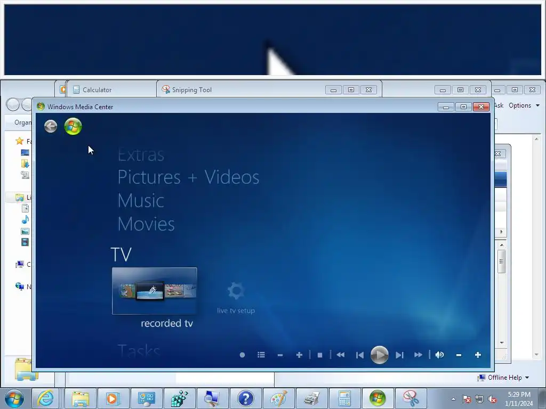Open the guide list icon in transport bar
The height and width of the screenshot is (409, 546).
point(261,355)
